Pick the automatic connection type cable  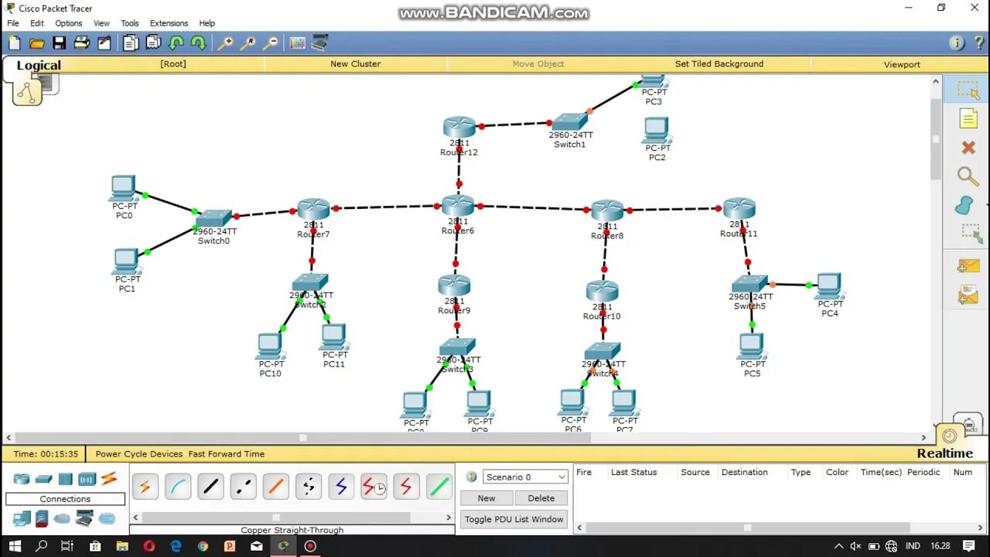pyautogui.click(x=145, y=487)
